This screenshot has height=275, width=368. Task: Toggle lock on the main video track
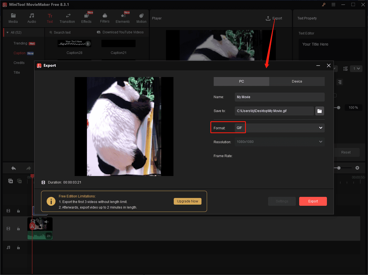tap(18, 229)
